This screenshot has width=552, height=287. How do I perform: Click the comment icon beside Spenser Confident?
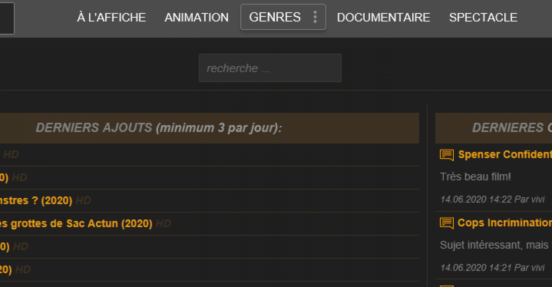(x=446, y=155)
